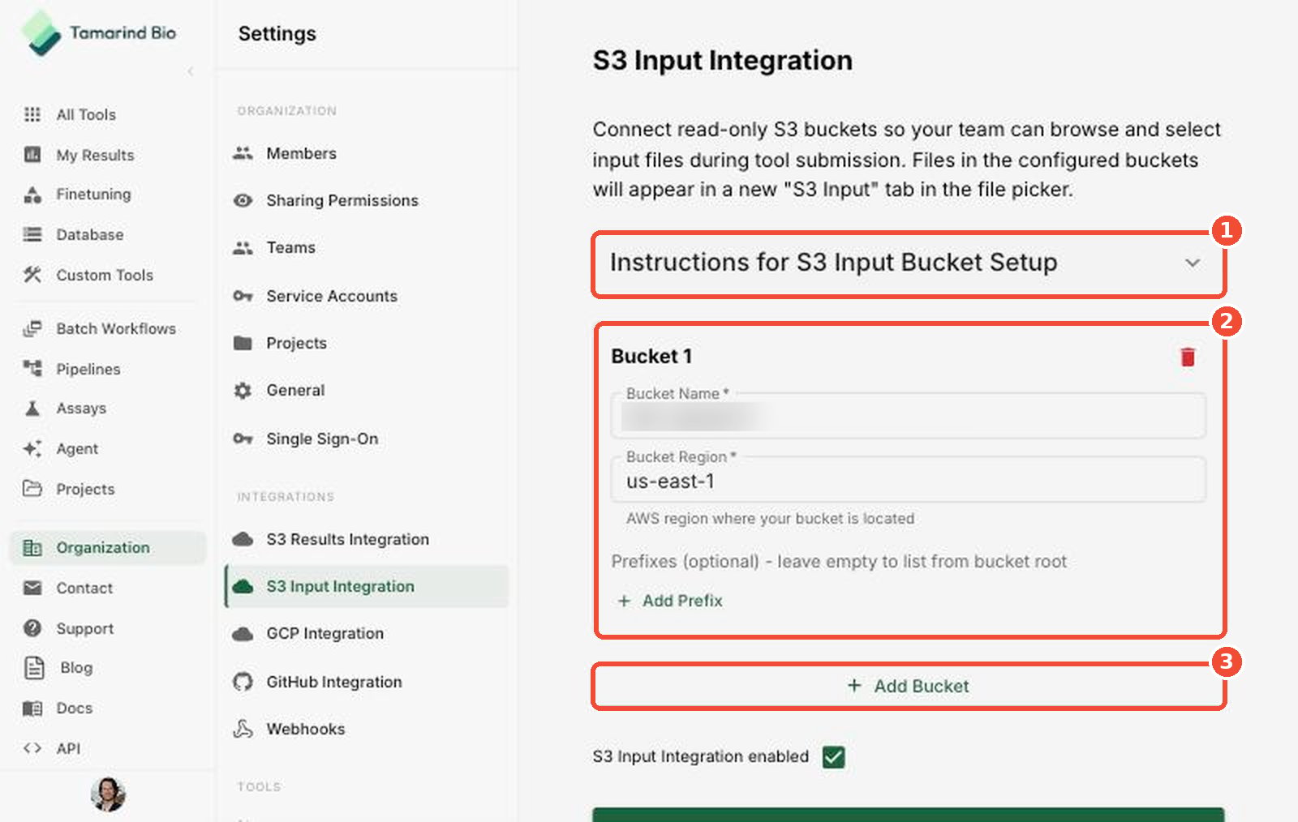1298x822 pixels.
Task: Click the Database icon in sidebar
Action: [32, 234]
